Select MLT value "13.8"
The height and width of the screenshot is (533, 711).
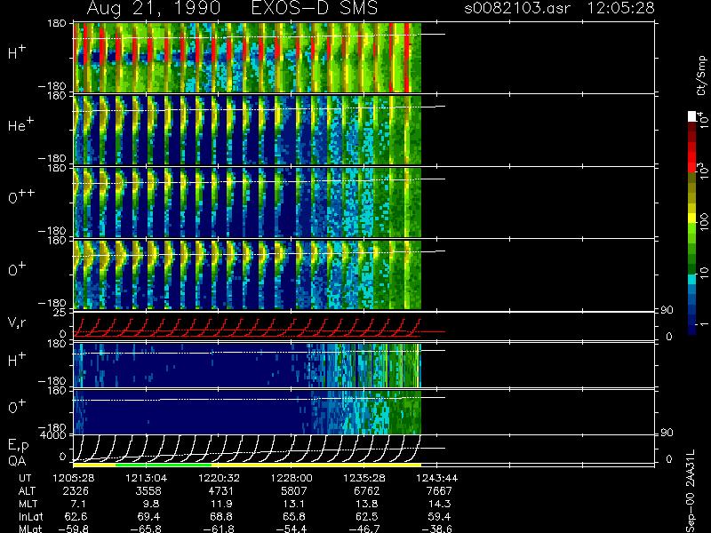367,504
